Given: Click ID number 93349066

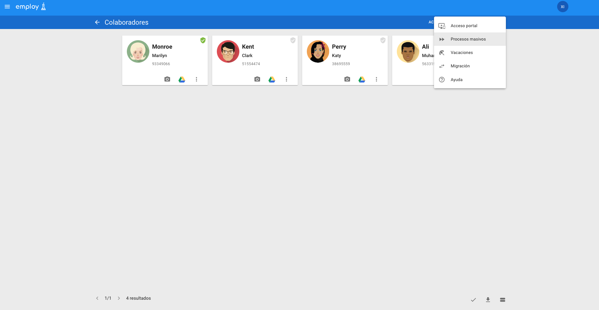Looking at the screenshot, I should click(161, 64).
